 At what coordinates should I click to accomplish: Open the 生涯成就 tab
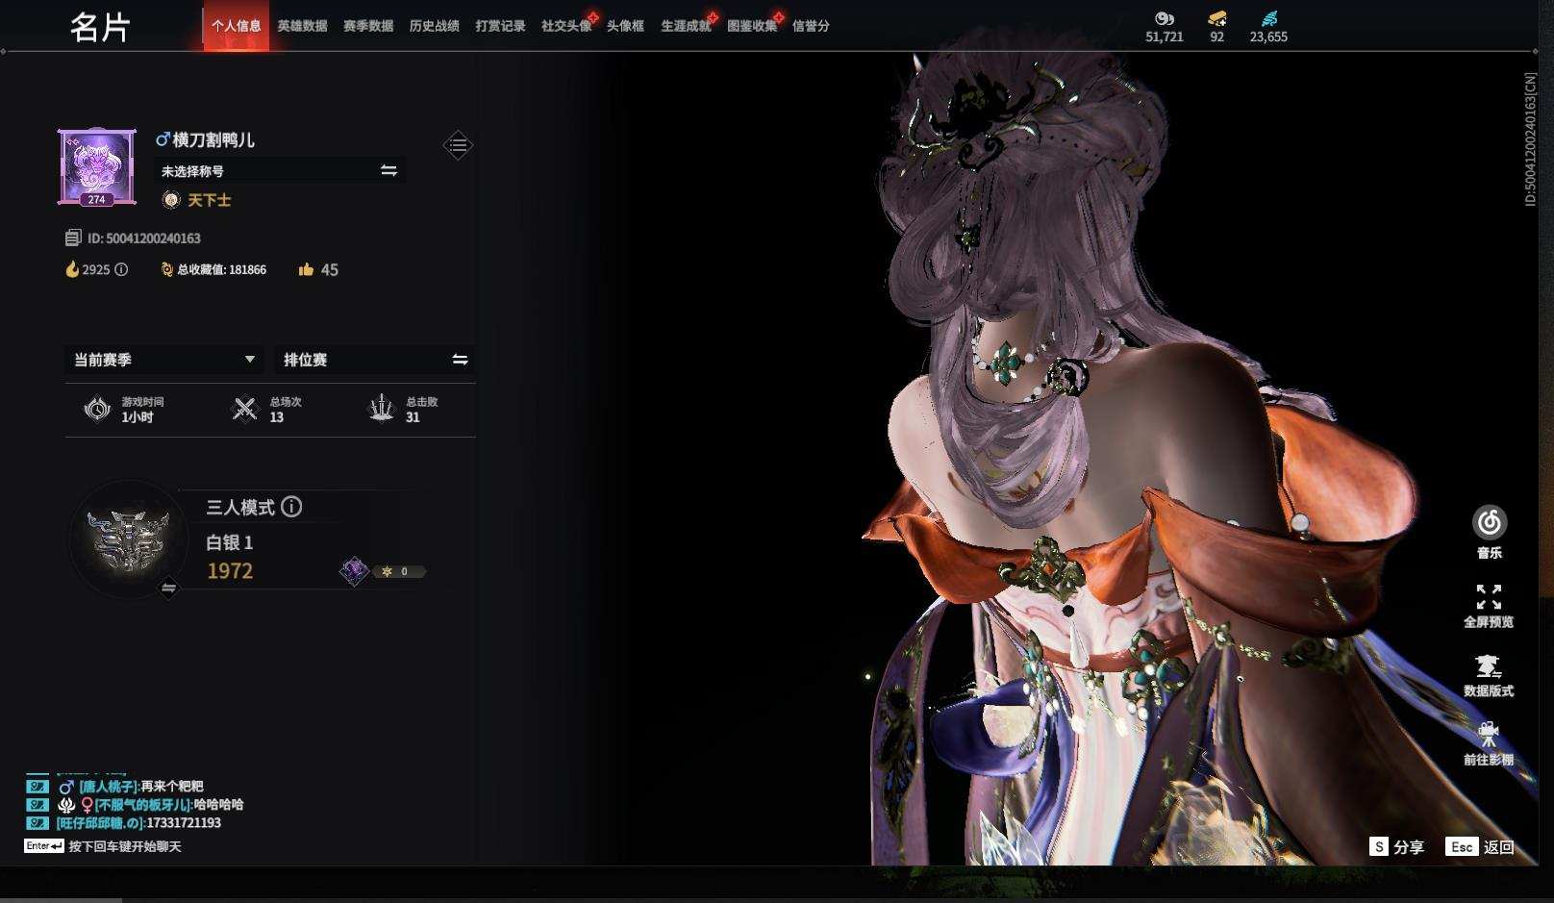point(686,26)
